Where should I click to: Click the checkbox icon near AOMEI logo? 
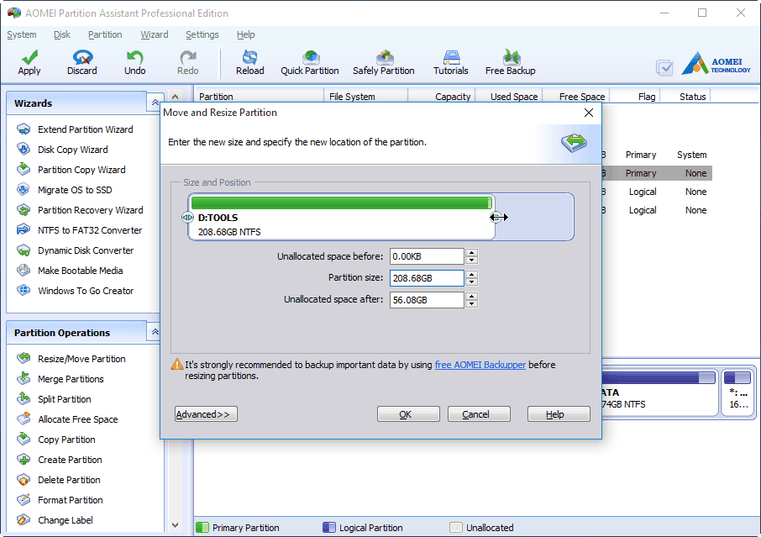click(x=665, y=67)
